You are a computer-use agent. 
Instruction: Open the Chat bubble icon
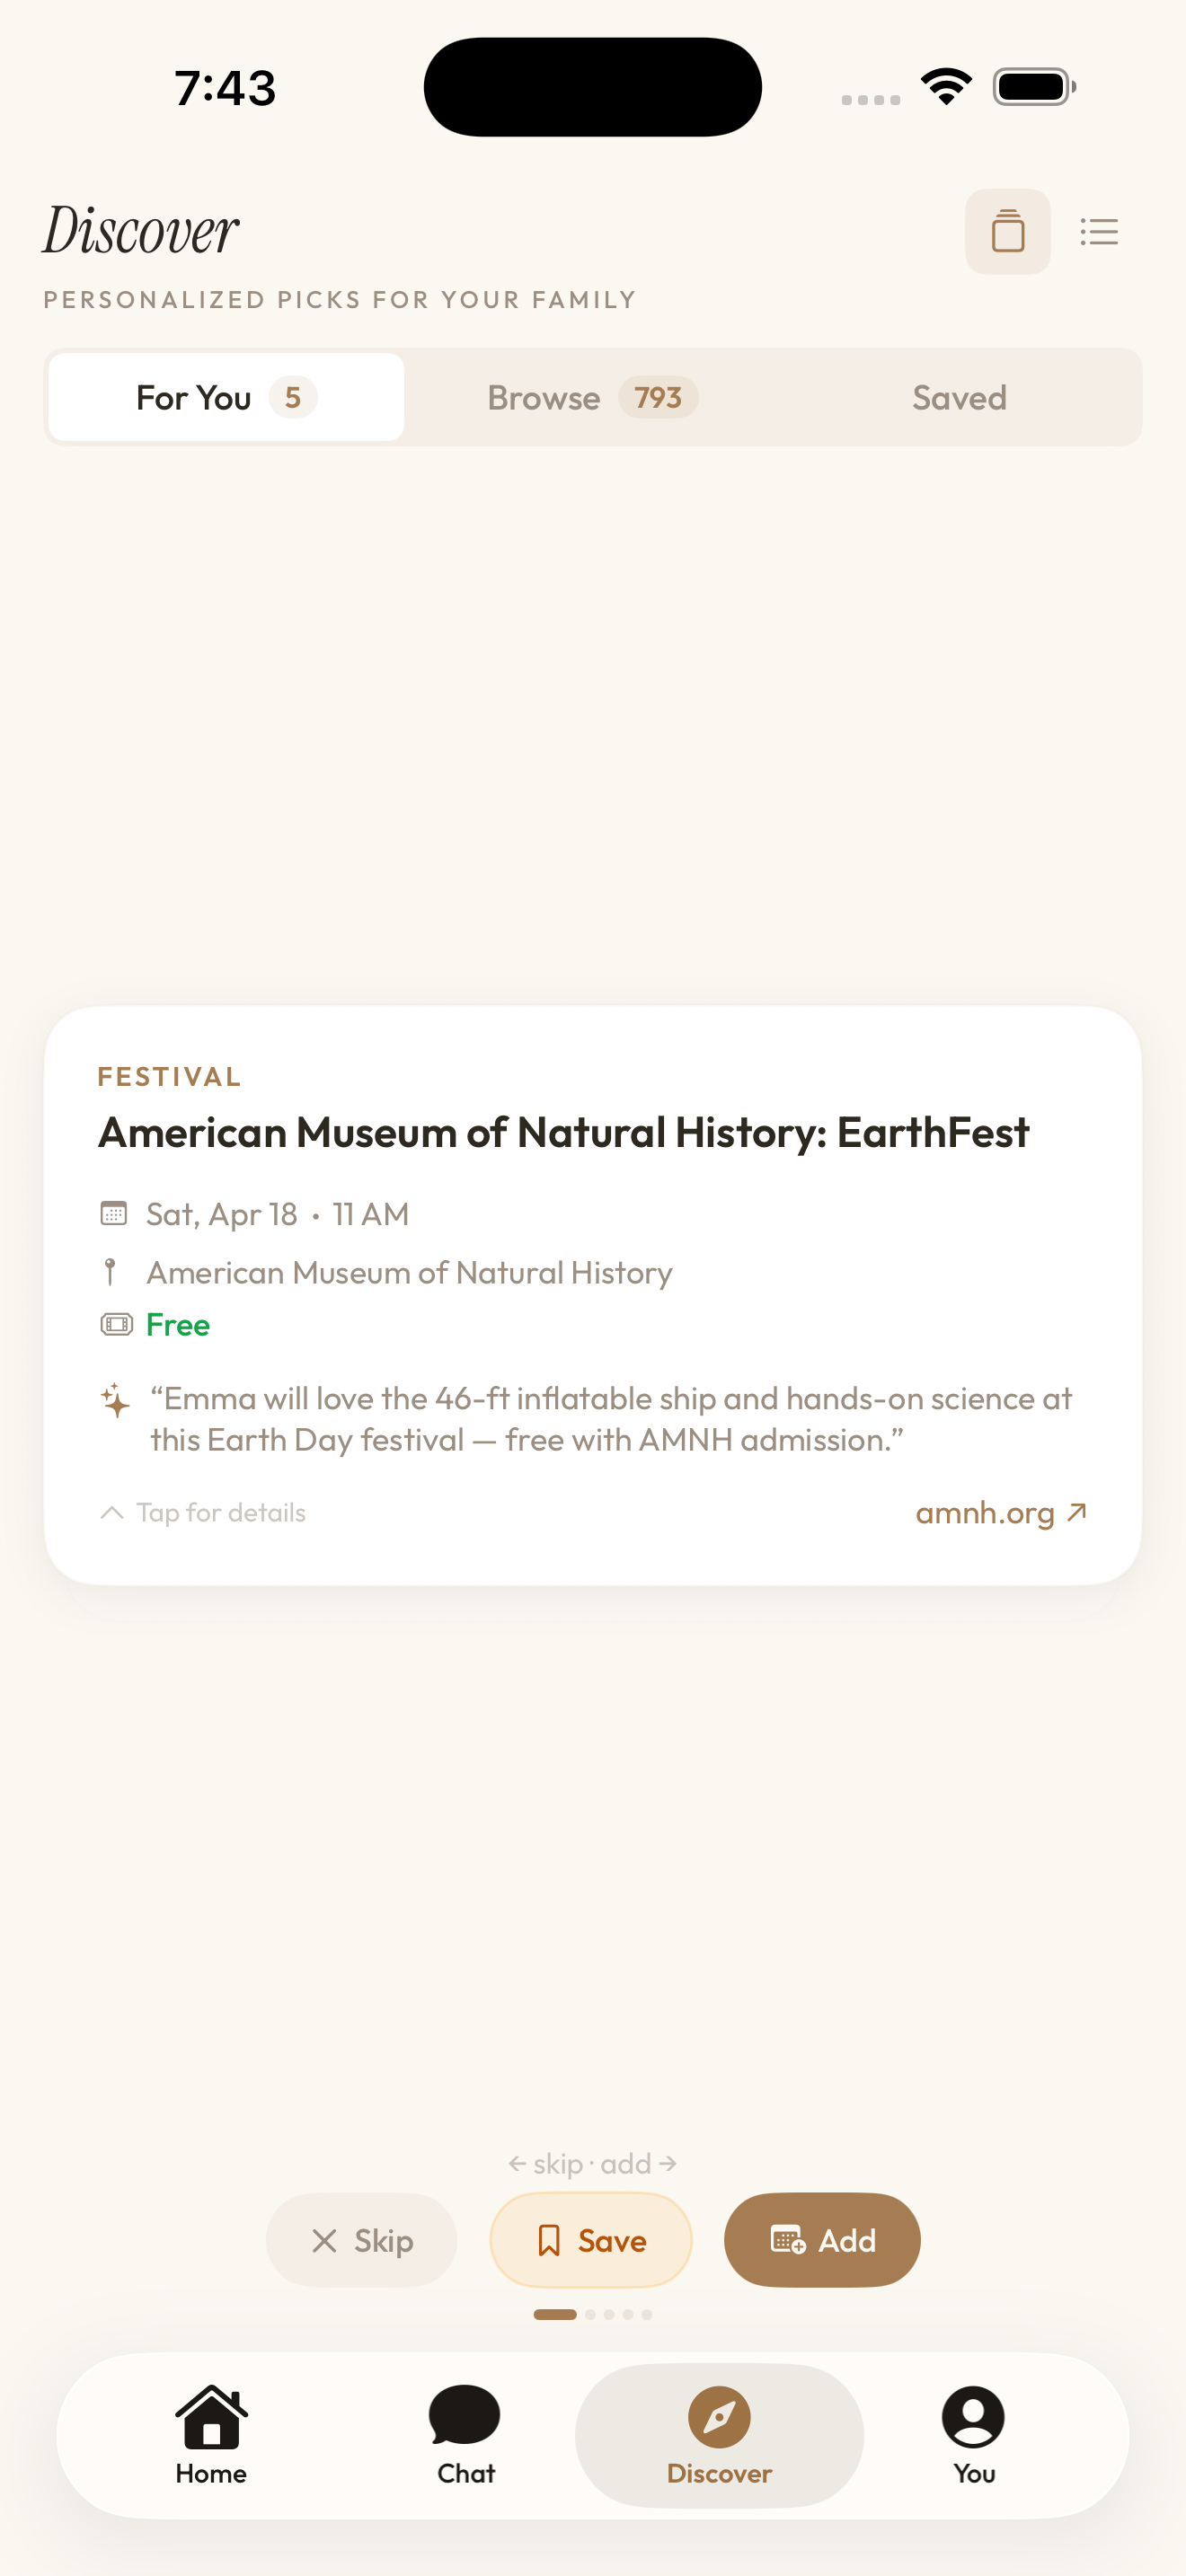(465, 2416)
